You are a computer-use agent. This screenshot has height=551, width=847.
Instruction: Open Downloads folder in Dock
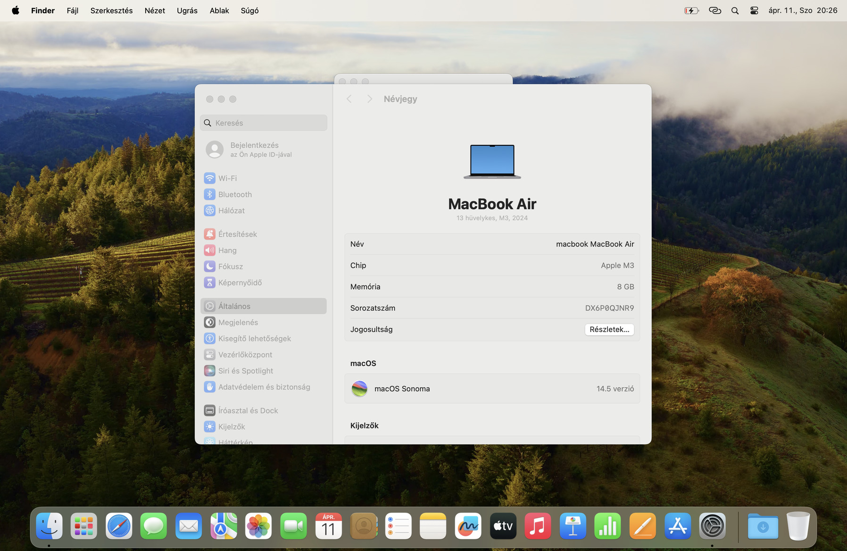[763, 526]
